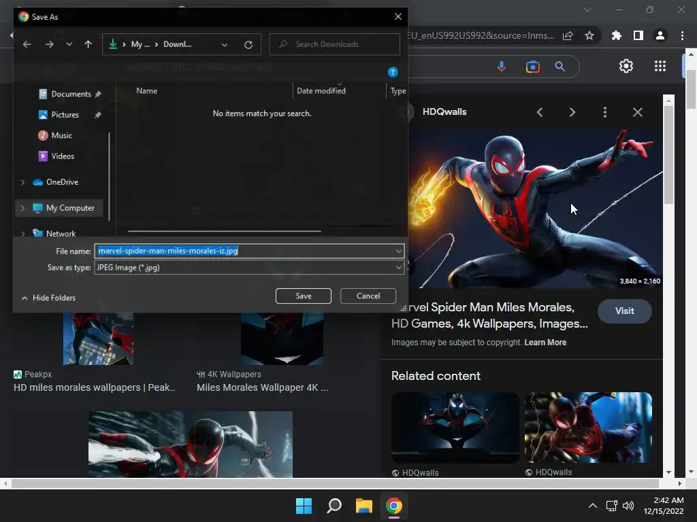Click the Up one level arrow

pos(88,45)
